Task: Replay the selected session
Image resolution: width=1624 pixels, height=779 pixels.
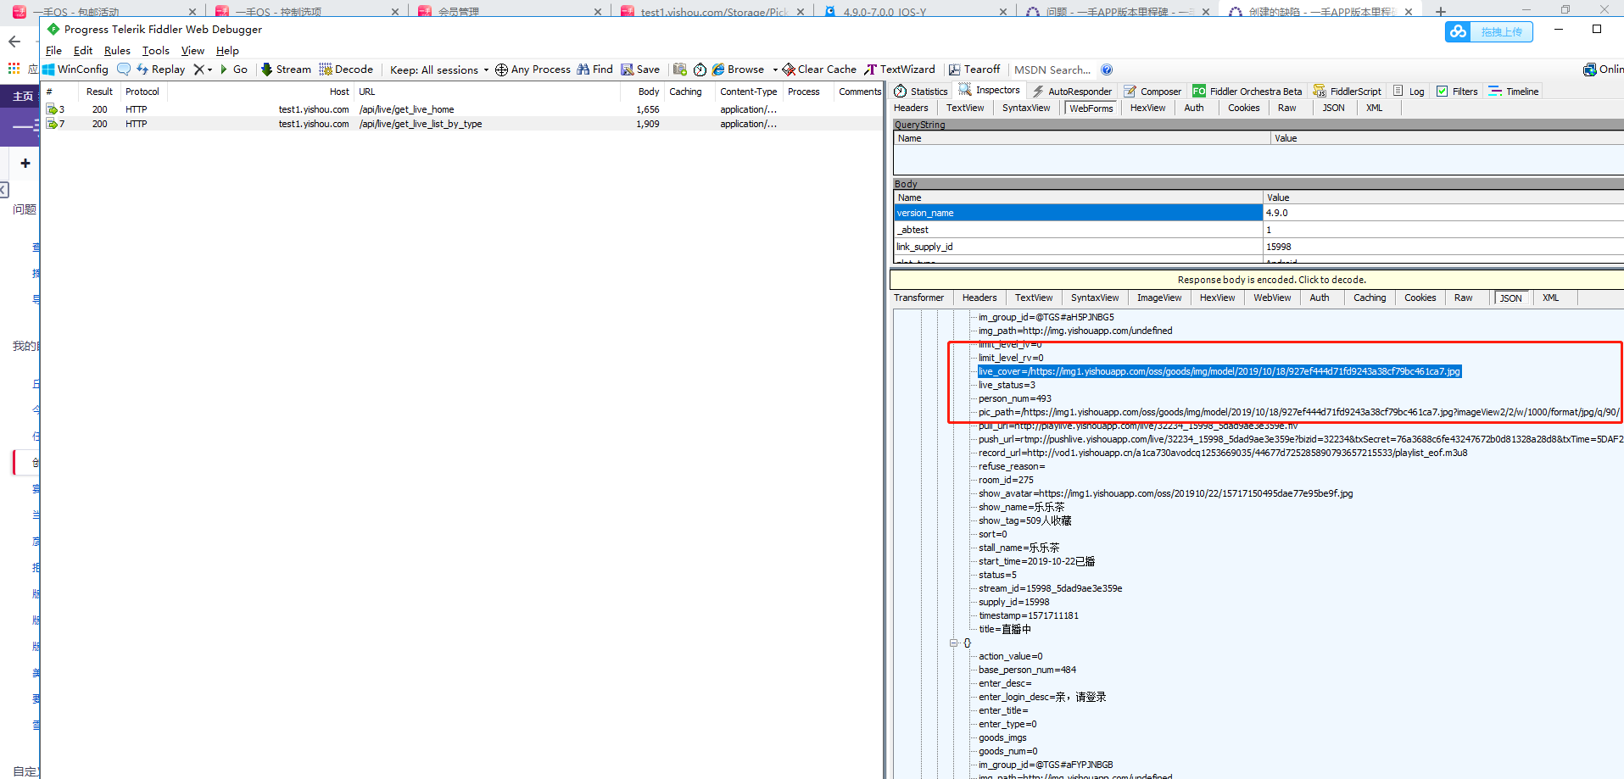Action: pyautogui.click(x=160, y=70)
